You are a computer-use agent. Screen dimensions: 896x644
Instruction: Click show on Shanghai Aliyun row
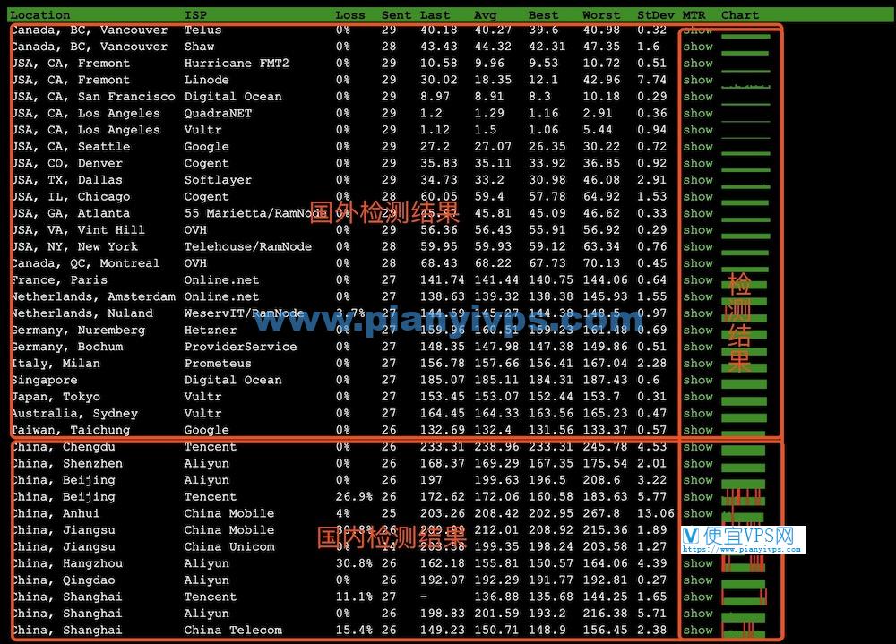(x=698, y=614)
